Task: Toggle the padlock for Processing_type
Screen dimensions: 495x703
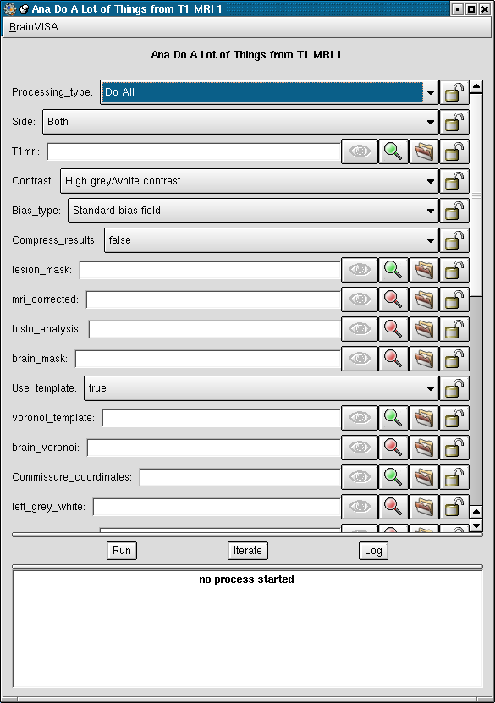Action: point(454,92)
